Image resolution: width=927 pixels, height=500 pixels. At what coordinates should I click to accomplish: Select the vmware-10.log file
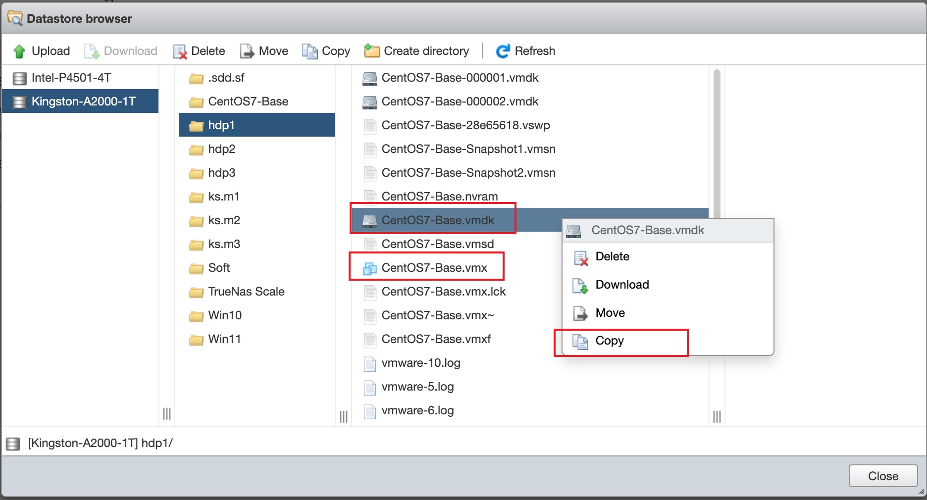click(420, 363)
